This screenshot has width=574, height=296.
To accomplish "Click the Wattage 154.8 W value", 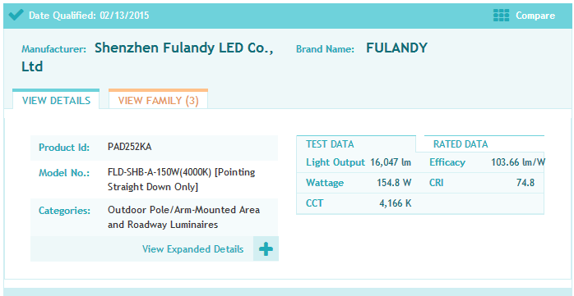I will 394,183.
